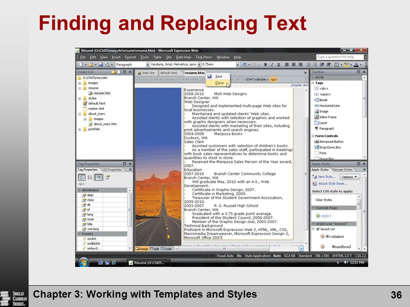Switch to Manage Styles tab
410x307 pixels.
(x=342, y=170)
